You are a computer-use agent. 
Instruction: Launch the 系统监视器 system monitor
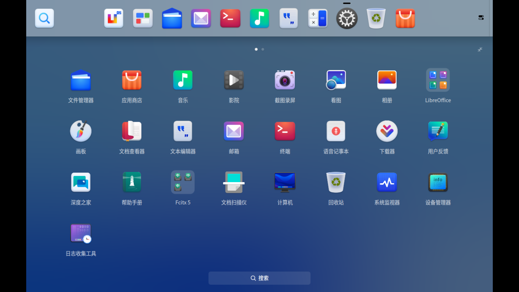coord(387,182)
